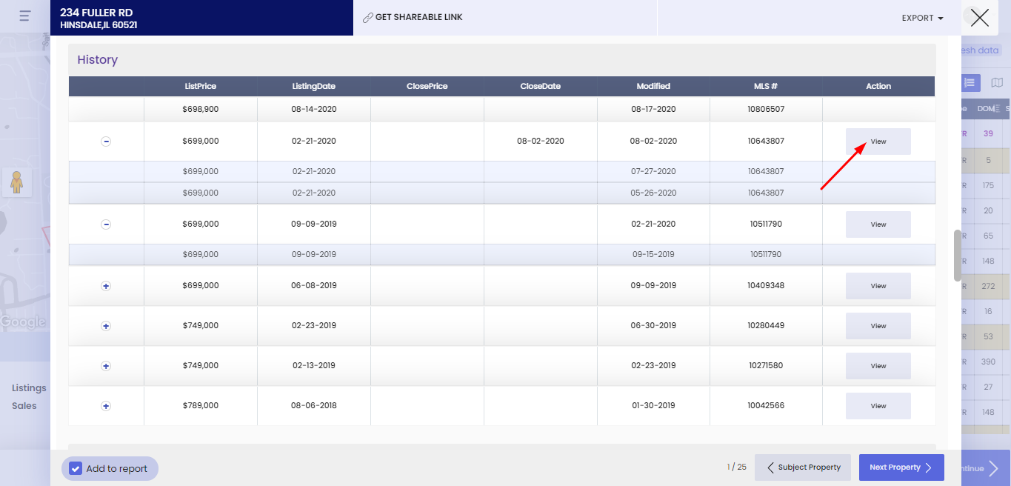
Task: View listing MLS 10042566
Action: (x=878, y=406)
